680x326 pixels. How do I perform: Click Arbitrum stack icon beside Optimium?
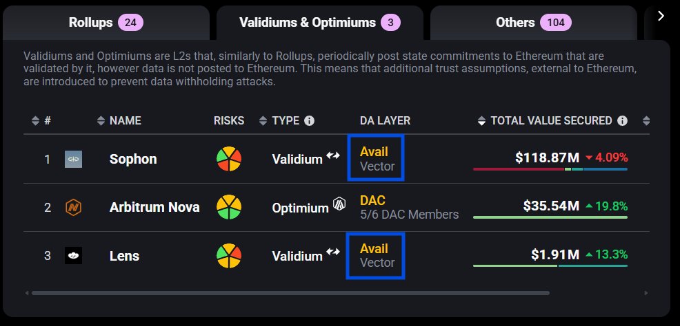(x=339, y=203)
